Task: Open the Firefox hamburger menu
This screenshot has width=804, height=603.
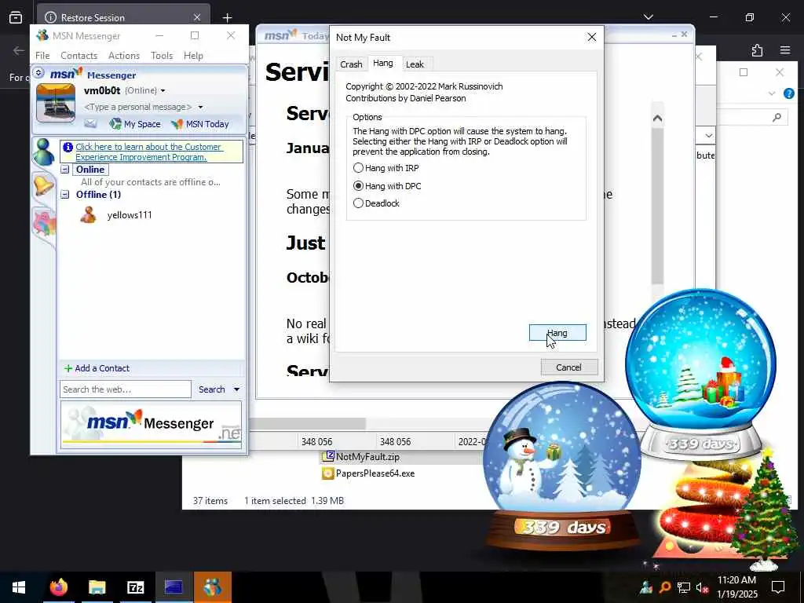Action: (x=785, y=50)
